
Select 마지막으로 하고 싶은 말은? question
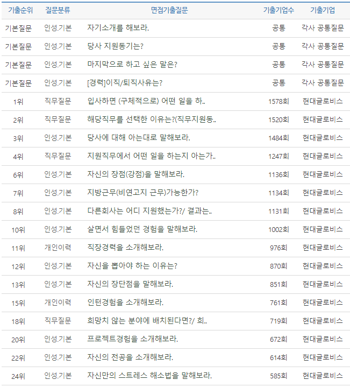pos(132,65)
